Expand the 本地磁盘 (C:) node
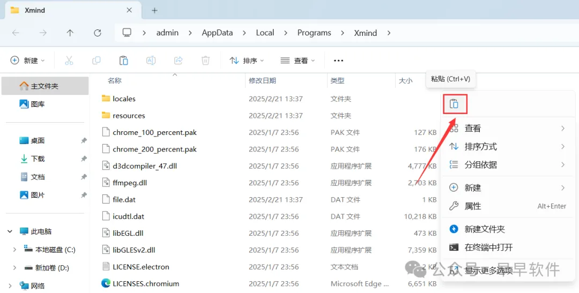The width and height of the screenshot is (579, 293). 14,250
